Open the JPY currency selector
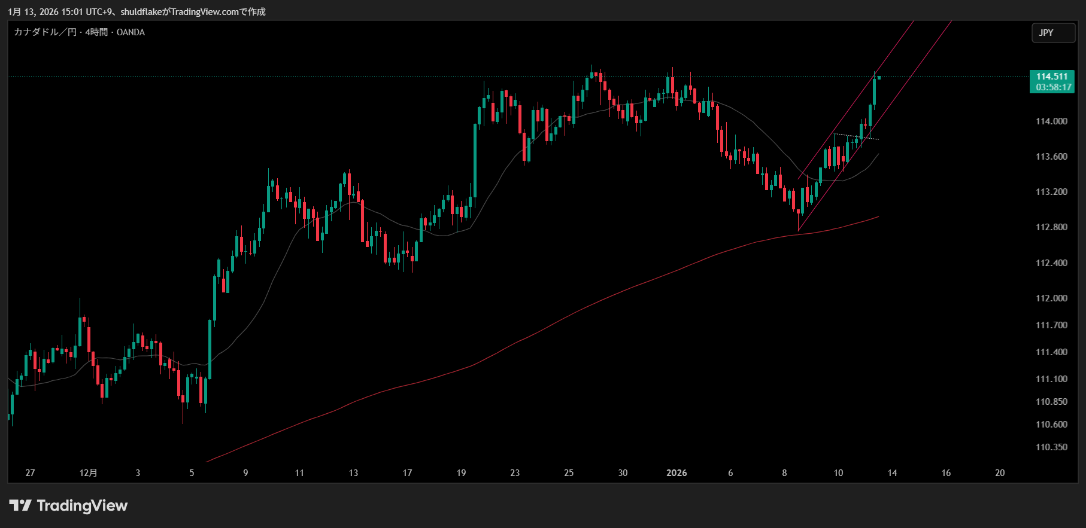This screenshot has width=1086, height=528. [1052, 33]
